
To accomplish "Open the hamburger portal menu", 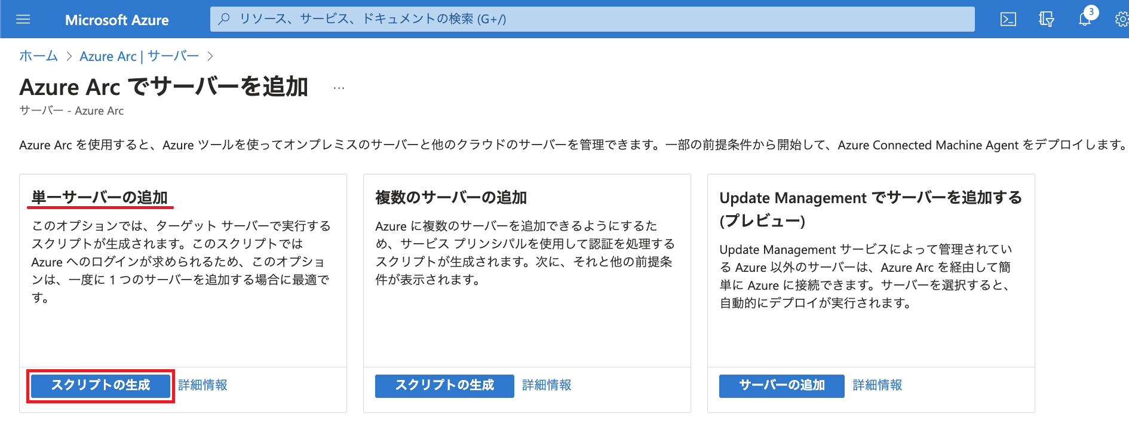I will point(23,19).
